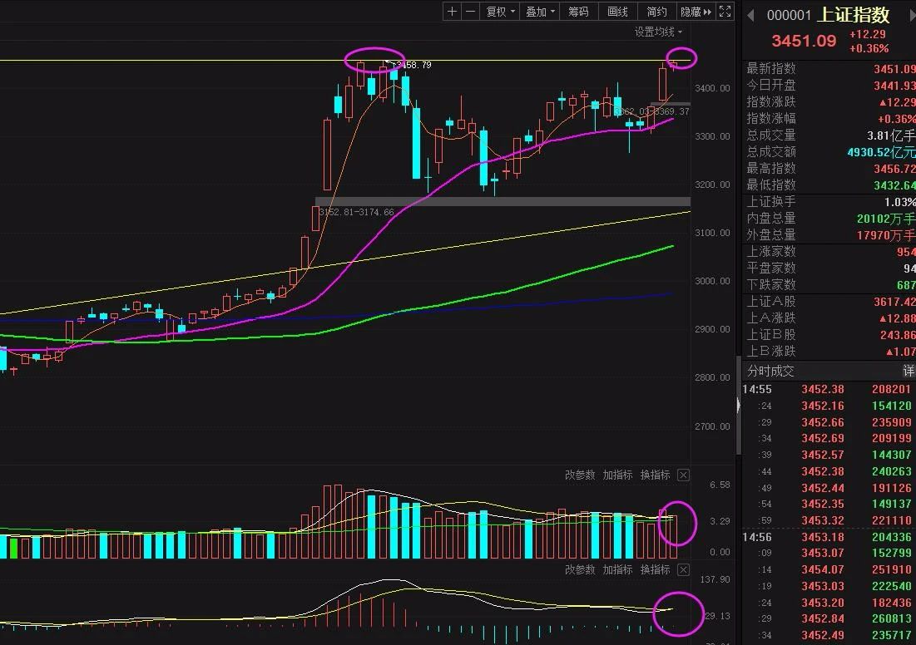The image size is (916, 645).
Task: Click the gap label 3152.81-3174.66
Action: 356,212
